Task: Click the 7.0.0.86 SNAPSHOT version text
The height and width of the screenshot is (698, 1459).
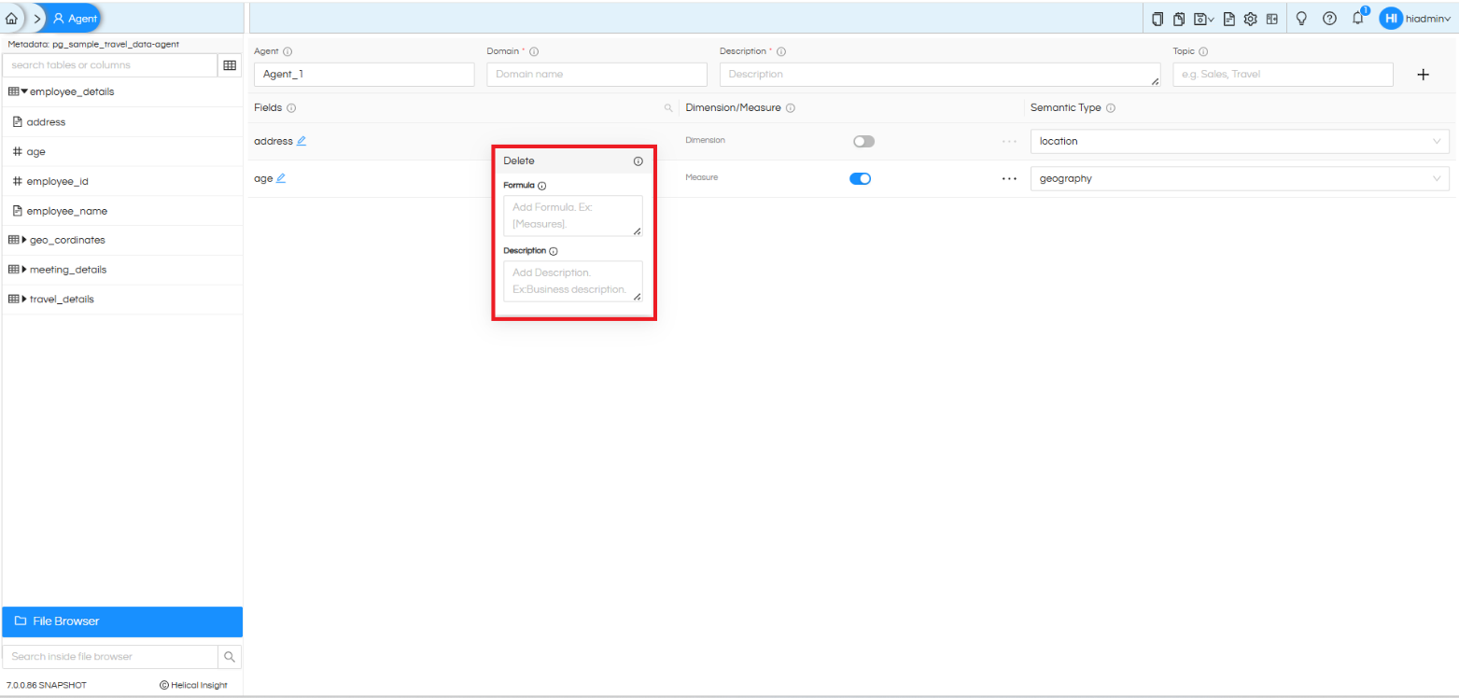Action: [x=47, y=685]
